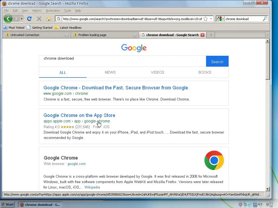Click the Google site favicon in address bar
Viewport: 278px width, 208px height.
pyautogui.click(x=59, y=19)
